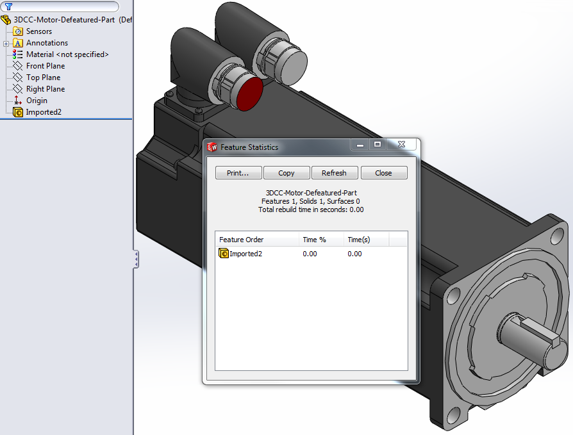Sort by the Time % column header
The image size is (573, 435).
click(x=320, y=240)
